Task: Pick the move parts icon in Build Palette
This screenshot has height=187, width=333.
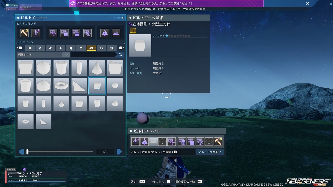Action: (171, 142)
